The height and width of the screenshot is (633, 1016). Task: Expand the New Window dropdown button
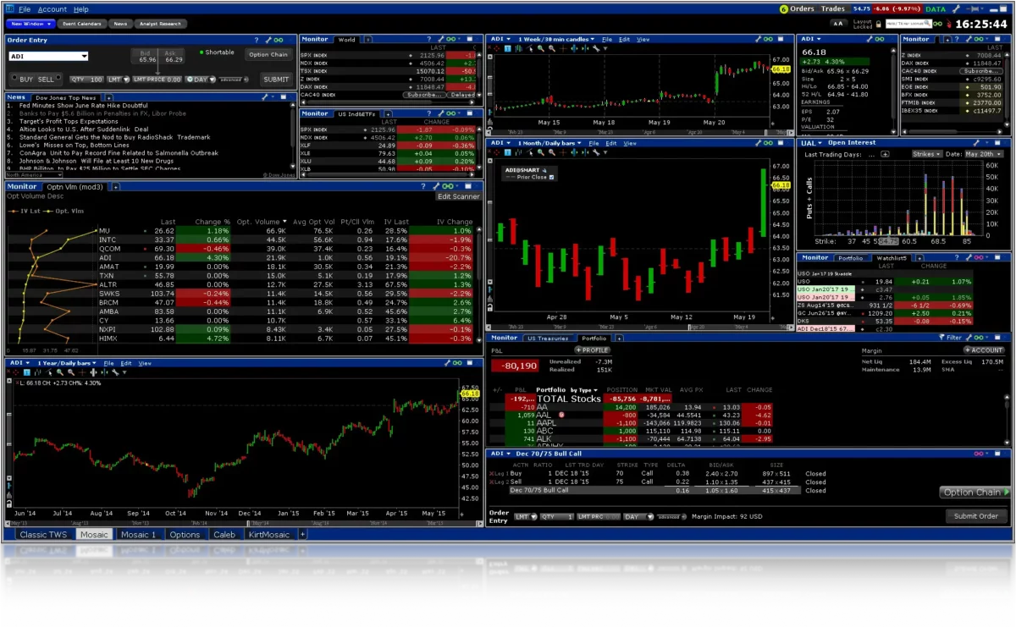pos(28,24)
